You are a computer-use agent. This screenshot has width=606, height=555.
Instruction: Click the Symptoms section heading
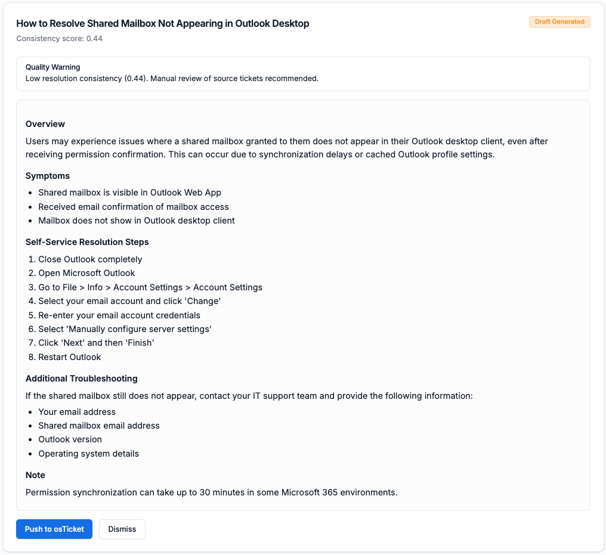click(x=48, y=176)
